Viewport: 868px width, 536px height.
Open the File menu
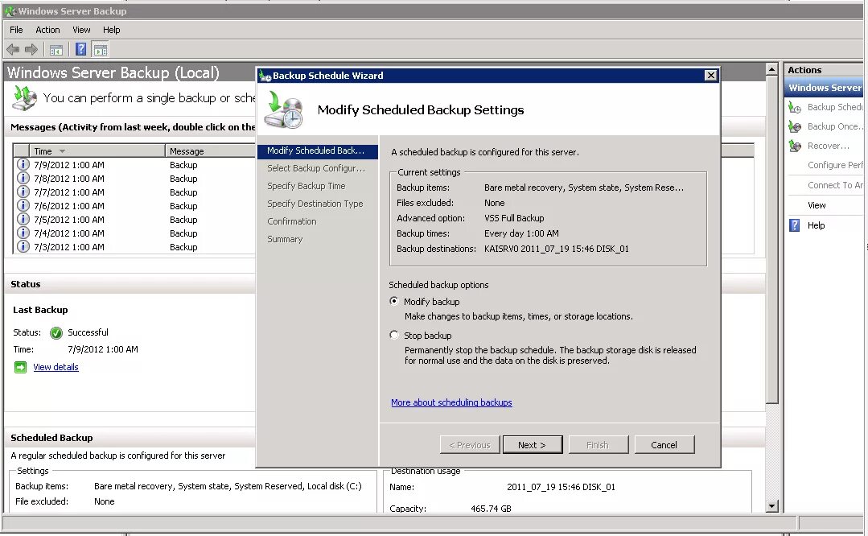click(x=16, y=30)
